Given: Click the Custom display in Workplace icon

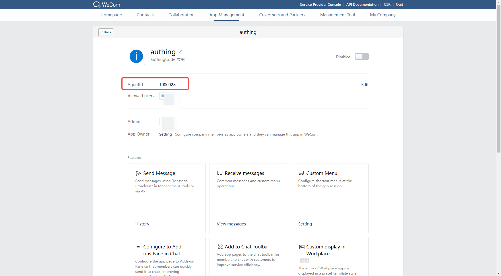Looking at the screenshot, I should (302, 247).
